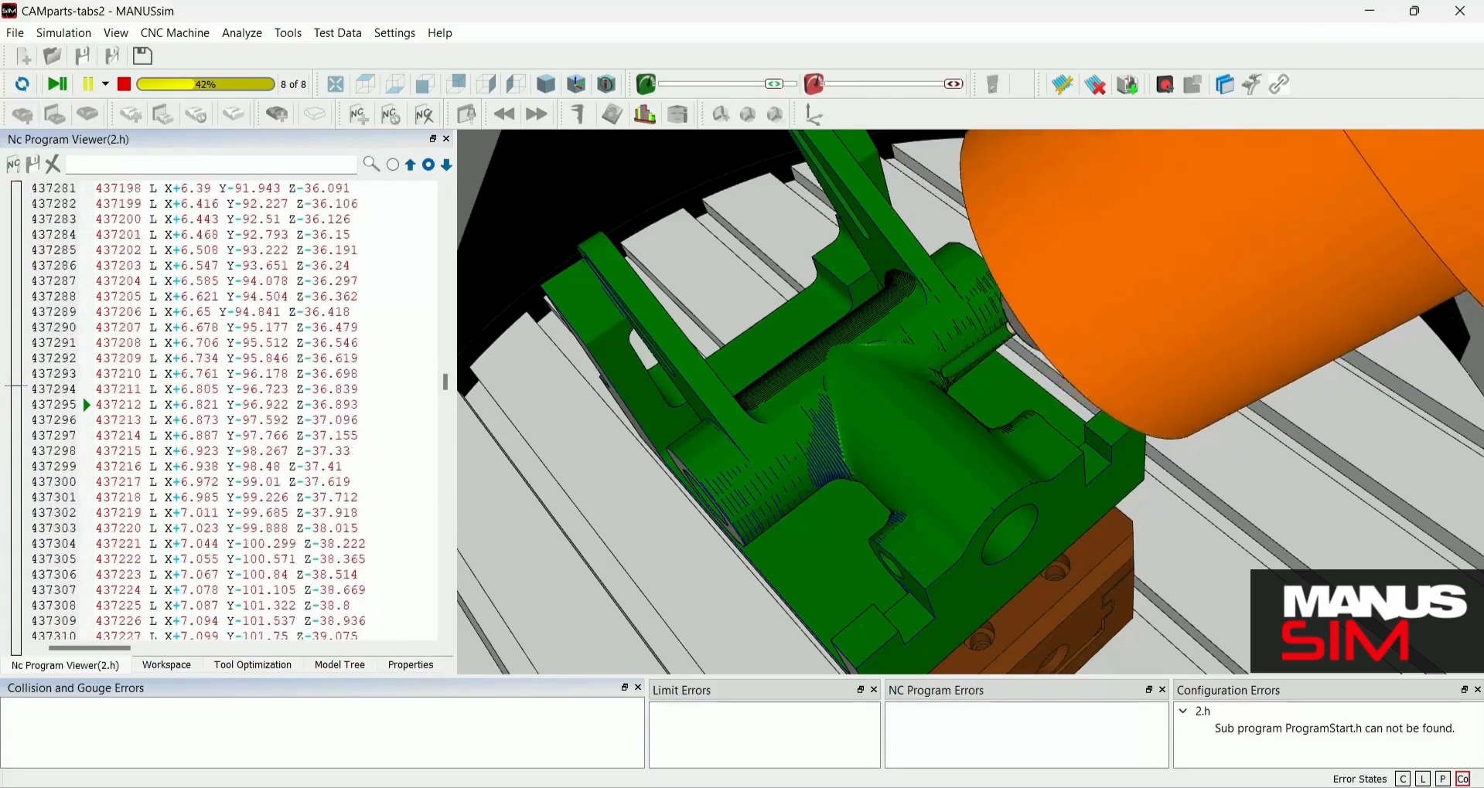Click the NC program search input field
Viewport: 1484px width, 788px height.
click(x=211, y=165)
